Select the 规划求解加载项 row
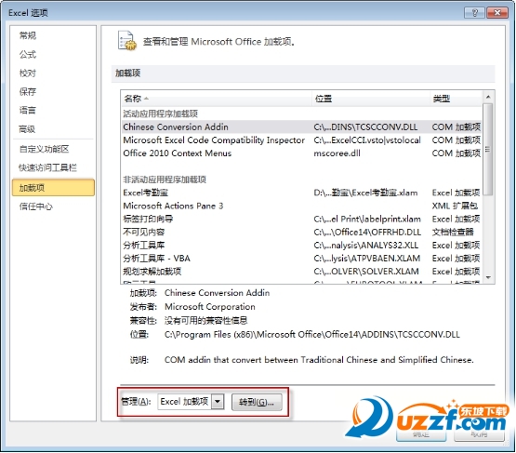The width and height of the screenshot is (516, 453). coord(301,272)
